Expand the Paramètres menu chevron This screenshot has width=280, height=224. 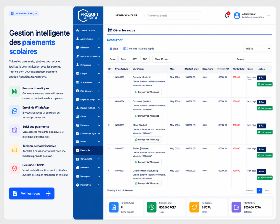[x=99, y=185]
